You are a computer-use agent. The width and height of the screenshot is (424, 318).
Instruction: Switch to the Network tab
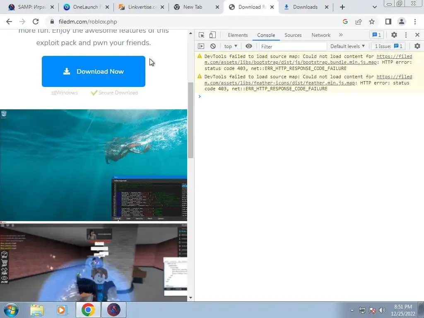[x=321, y=35]
